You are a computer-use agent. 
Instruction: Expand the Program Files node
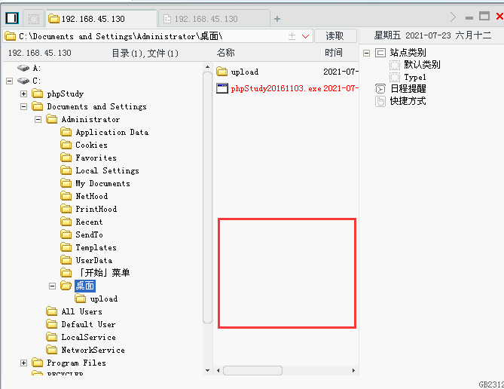[23, 363]
